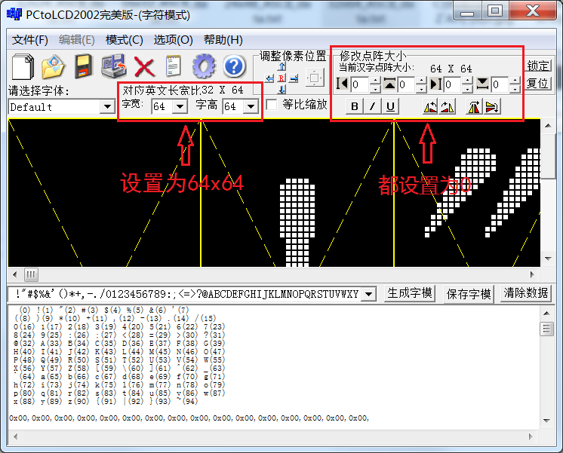Toggle bold with the B button
The height and width of the screenshot is (453, 563).
click(355, 107)
